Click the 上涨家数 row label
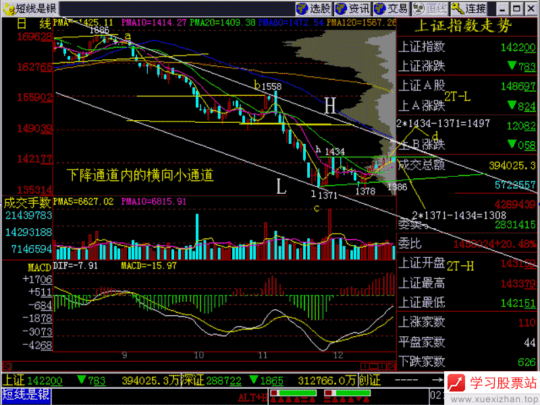The width and height of the screenshot is (540, 405). (x=422, y=323)
